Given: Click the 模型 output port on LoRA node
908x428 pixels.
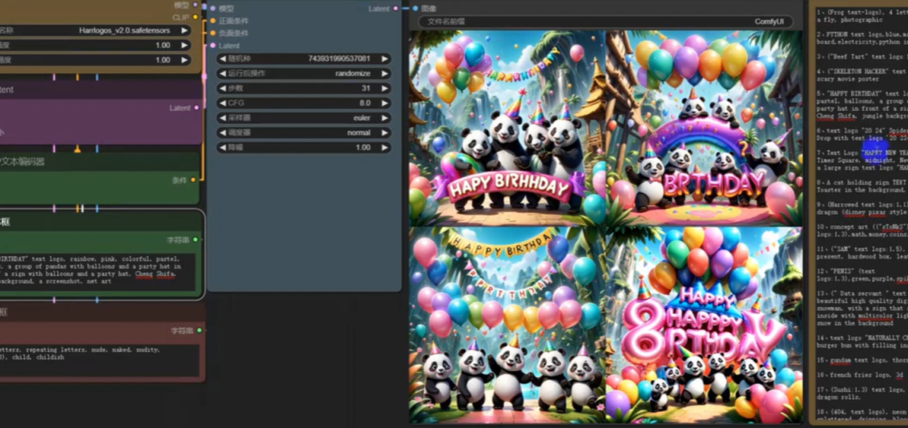Looking at the screenshot, I should pos(195,5).
